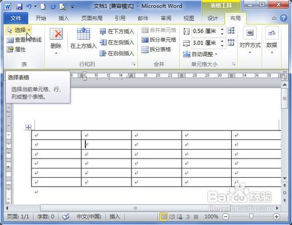Select the 布局 (Layout) table tools tab
This screenshot has width=292, height=225.
[x=235, y=18]
